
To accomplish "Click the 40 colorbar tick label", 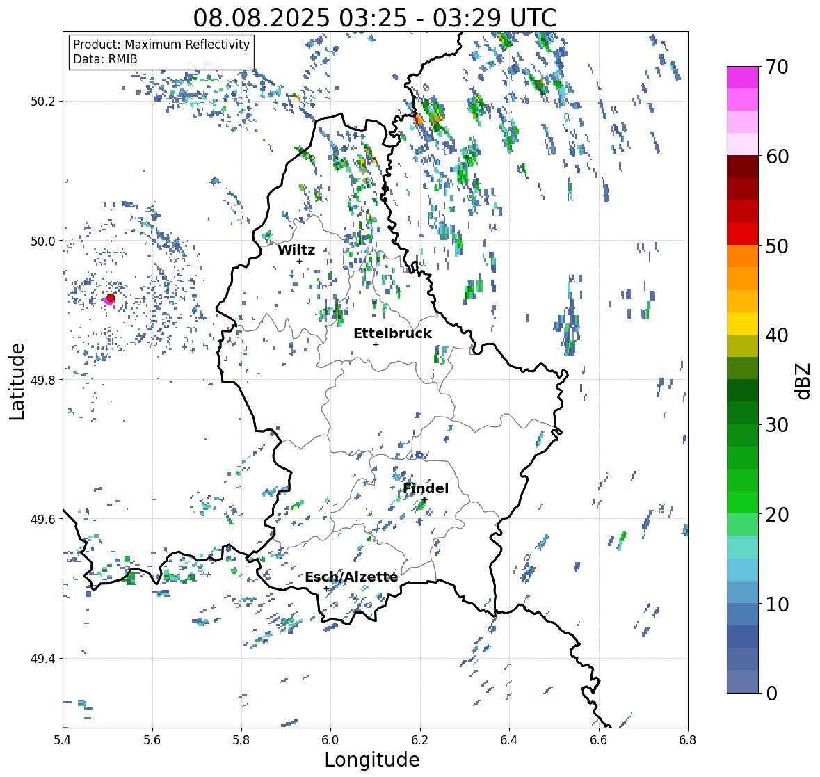I will coord(777,335).
